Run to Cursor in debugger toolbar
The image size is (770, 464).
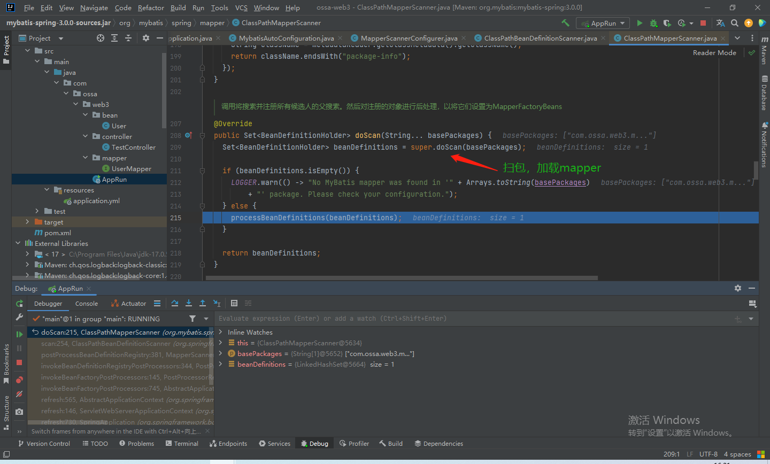[x=217, y=303]
